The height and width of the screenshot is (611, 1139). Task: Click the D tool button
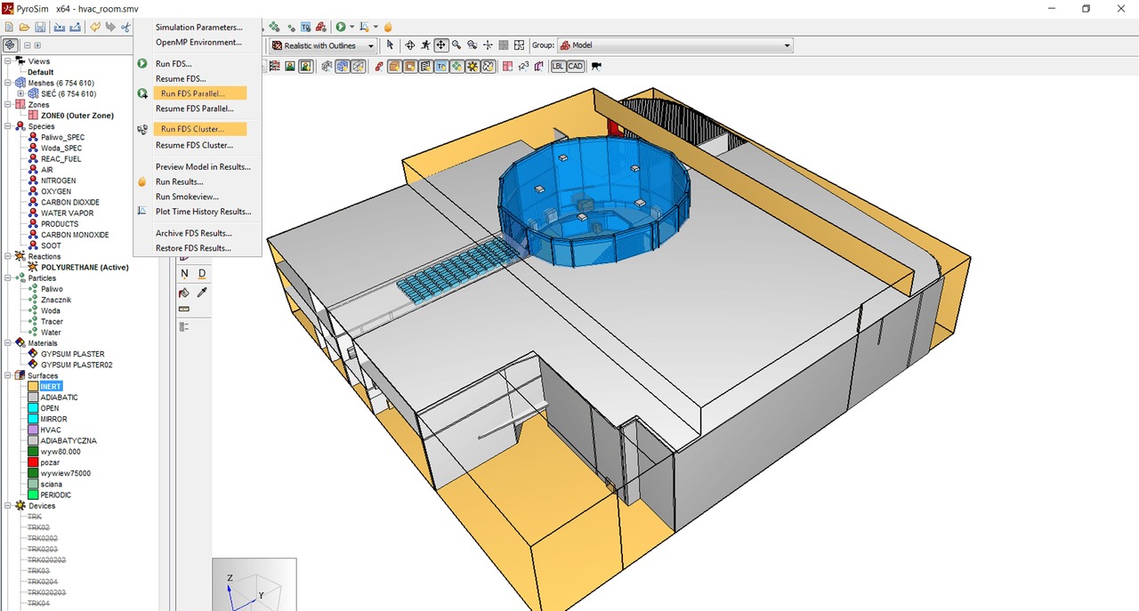tap(202, 273)
